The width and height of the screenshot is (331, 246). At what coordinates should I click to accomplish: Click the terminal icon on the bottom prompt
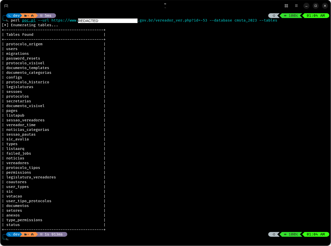tap(9, 234)
